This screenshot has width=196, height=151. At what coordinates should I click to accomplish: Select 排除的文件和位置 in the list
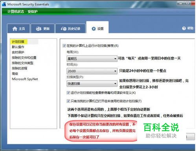[24, 58]
